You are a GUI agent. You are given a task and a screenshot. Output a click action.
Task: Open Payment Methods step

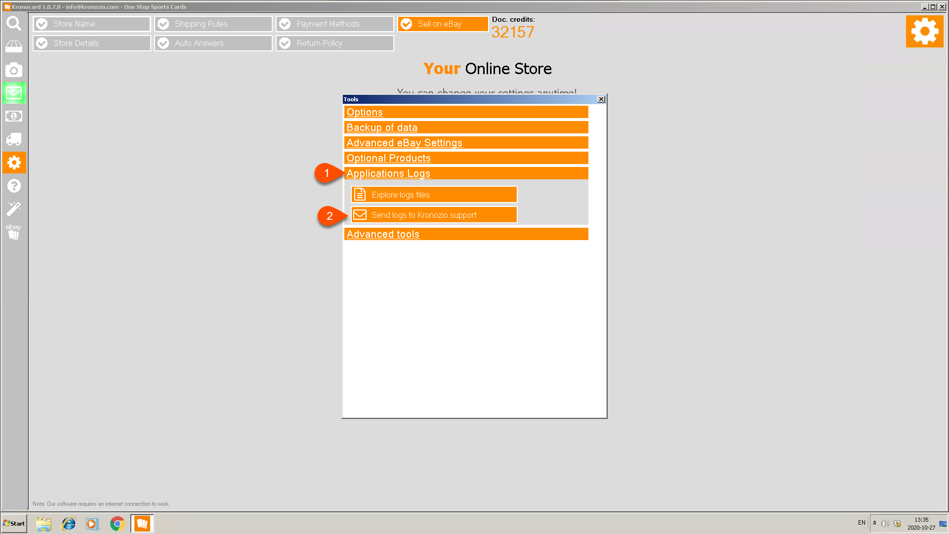(x=335, y=24)
